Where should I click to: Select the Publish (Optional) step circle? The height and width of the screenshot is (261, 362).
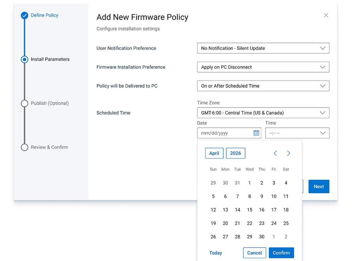[25, 103]
